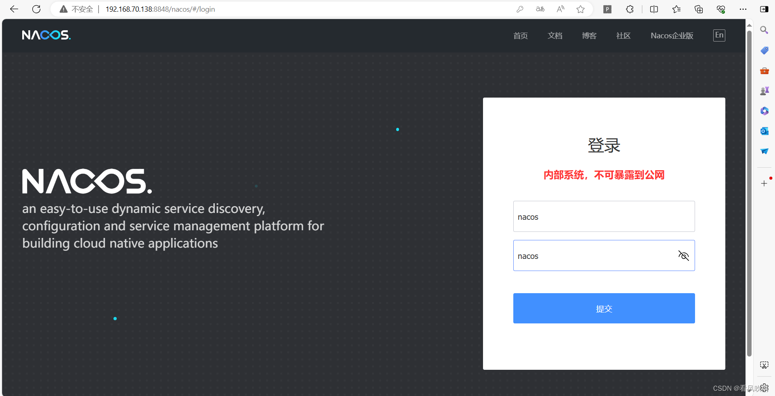Add page to favorites star

pos(580,9)
